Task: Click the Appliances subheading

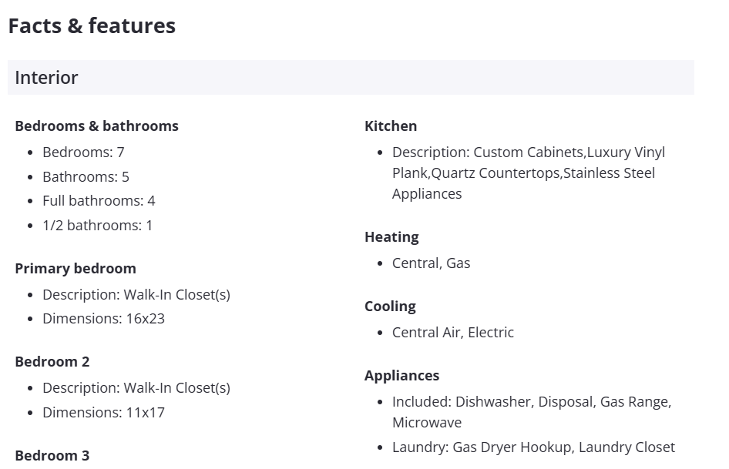Action: (402, 376)
